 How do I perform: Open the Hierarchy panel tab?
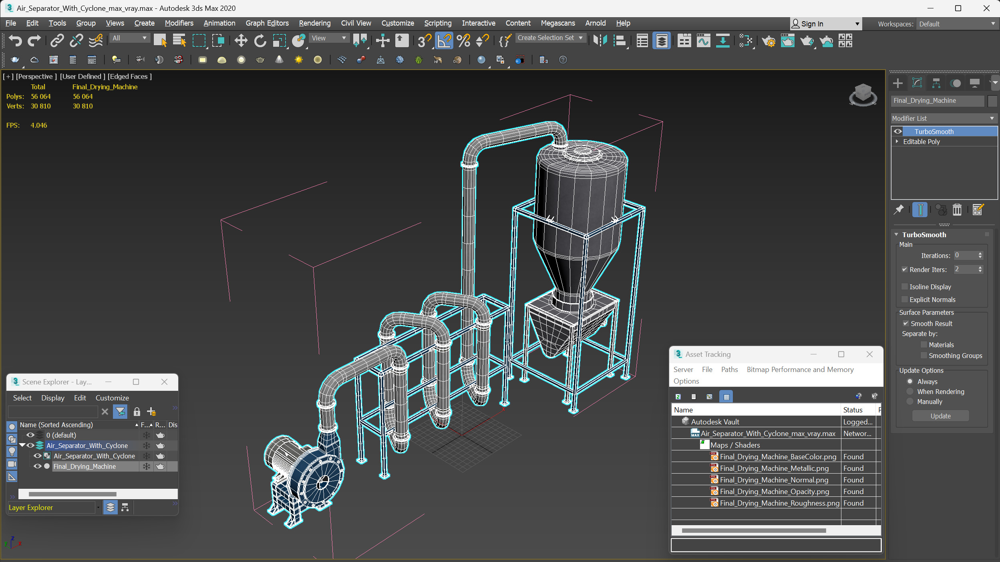pos(936,83)
